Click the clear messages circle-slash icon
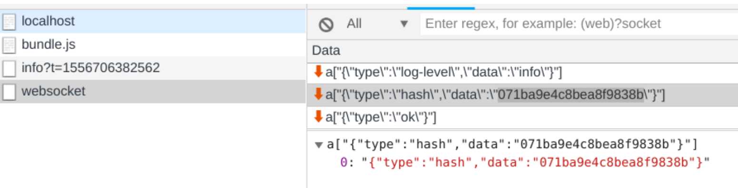The image size is (738, 188). click(326, 24)
